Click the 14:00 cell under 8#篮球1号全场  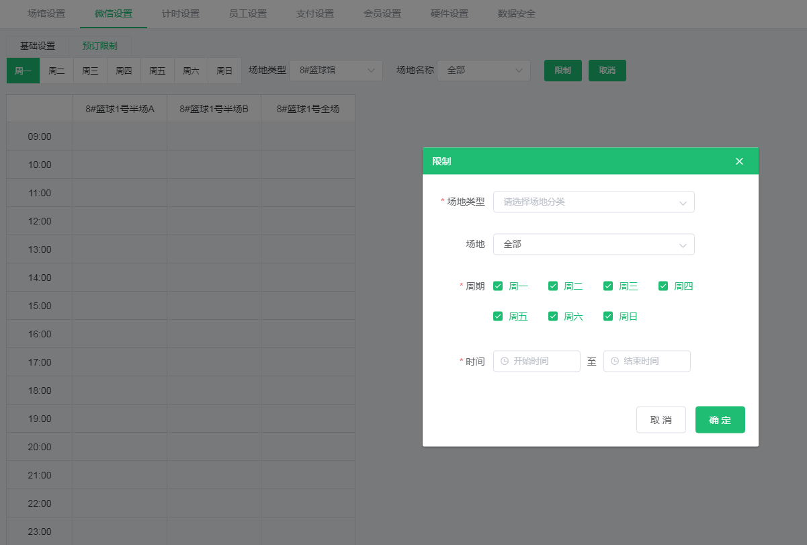point(308,278)
